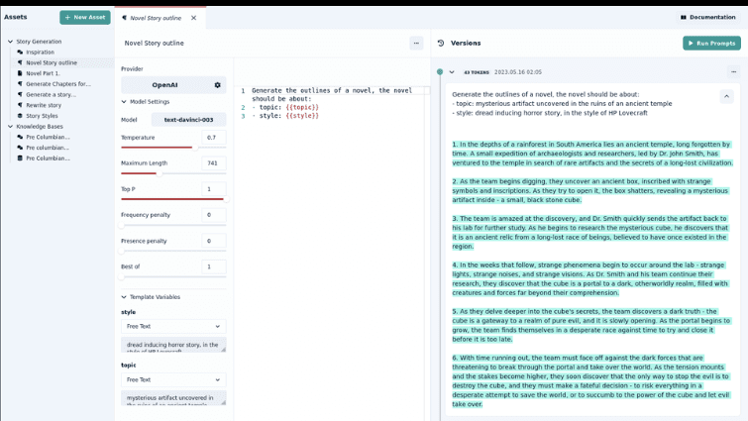This screenshot has width=748, height=421.
Task: Open the style Free Text dropdown
Action: (173, 326)
